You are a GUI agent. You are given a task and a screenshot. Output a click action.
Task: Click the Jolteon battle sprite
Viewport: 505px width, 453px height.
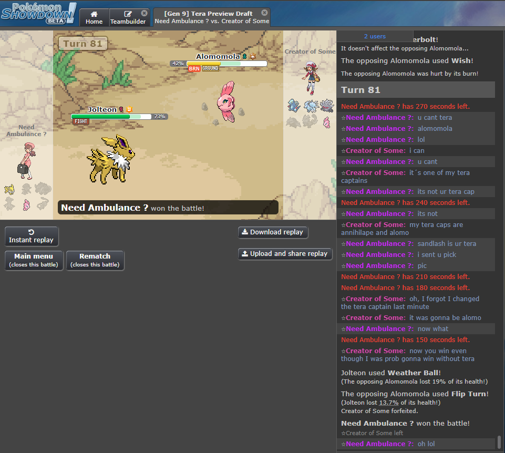[x=111, y=160]
